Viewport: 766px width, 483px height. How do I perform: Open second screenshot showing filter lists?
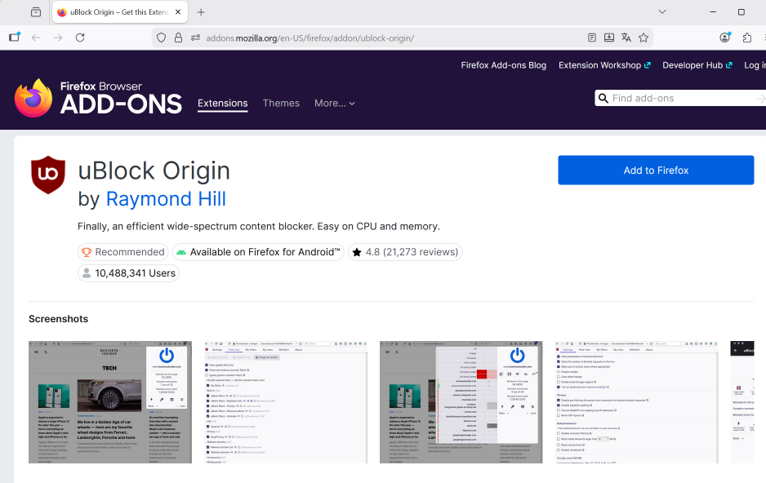(286, 402)
